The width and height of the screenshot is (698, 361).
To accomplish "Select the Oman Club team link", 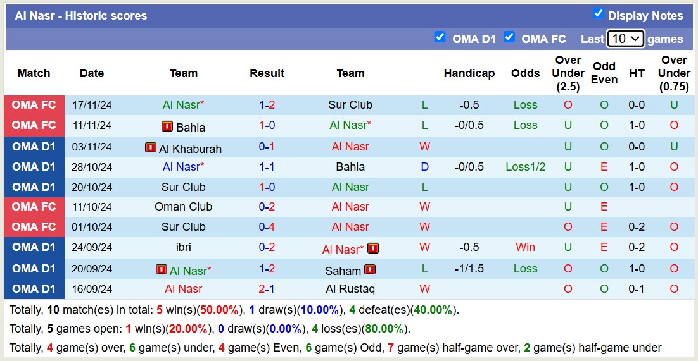I will (183, 207).
